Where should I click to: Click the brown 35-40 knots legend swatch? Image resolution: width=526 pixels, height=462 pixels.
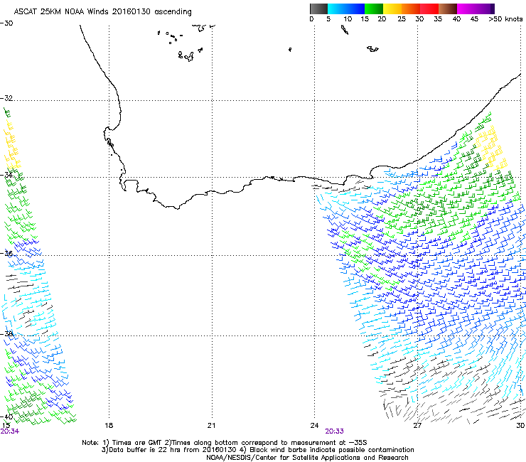click(x=448, y=9)
